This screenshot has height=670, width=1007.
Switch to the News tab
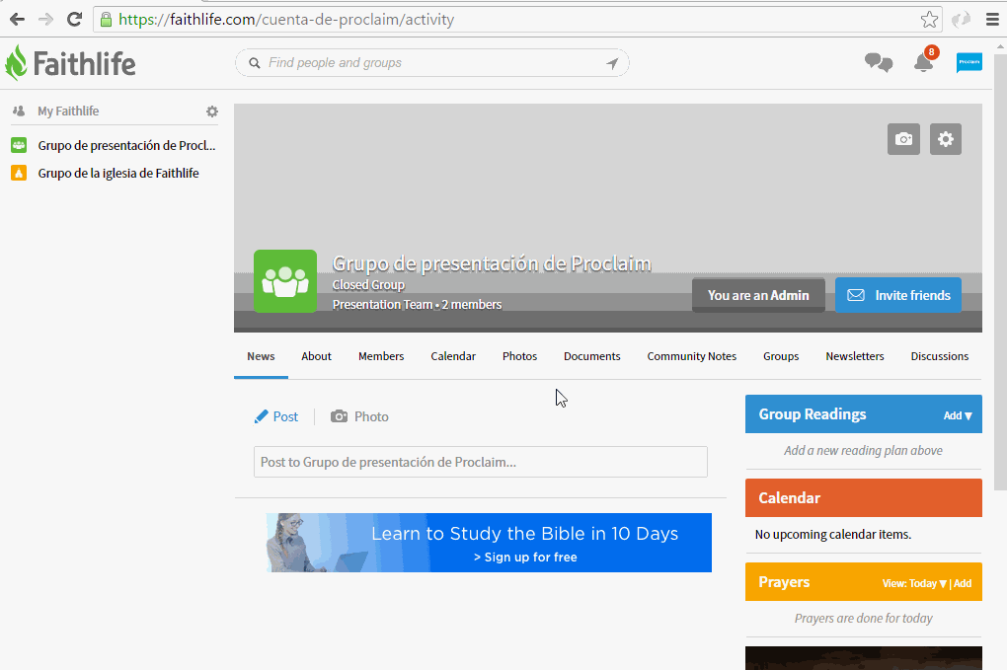261,356
